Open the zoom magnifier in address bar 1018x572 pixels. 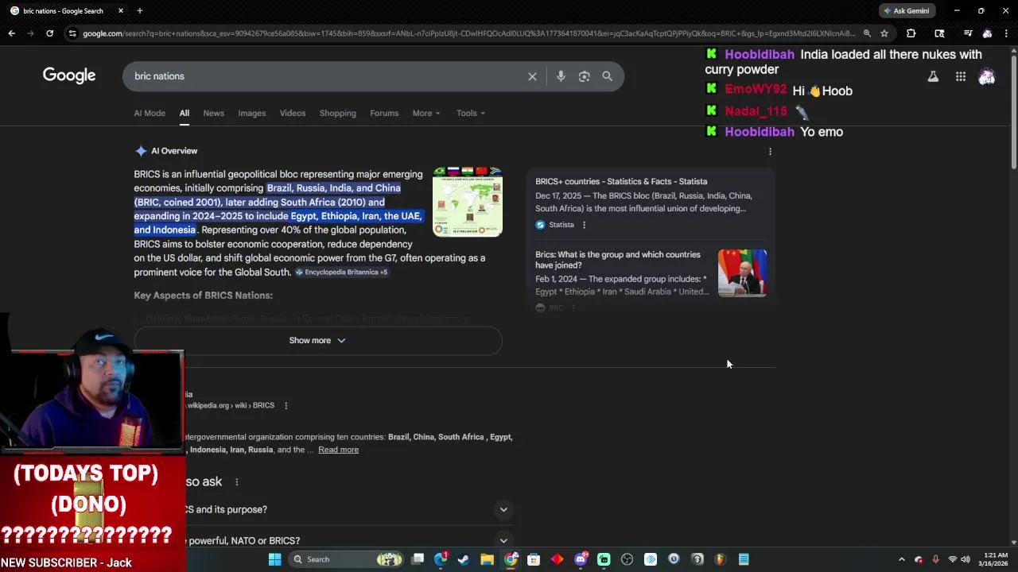(867, 33)
